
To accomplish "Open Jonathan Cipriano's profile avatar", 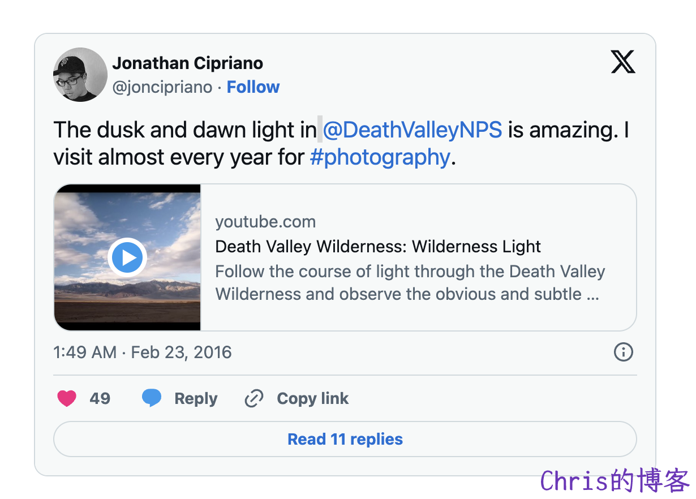I will [x=80, y=75].
